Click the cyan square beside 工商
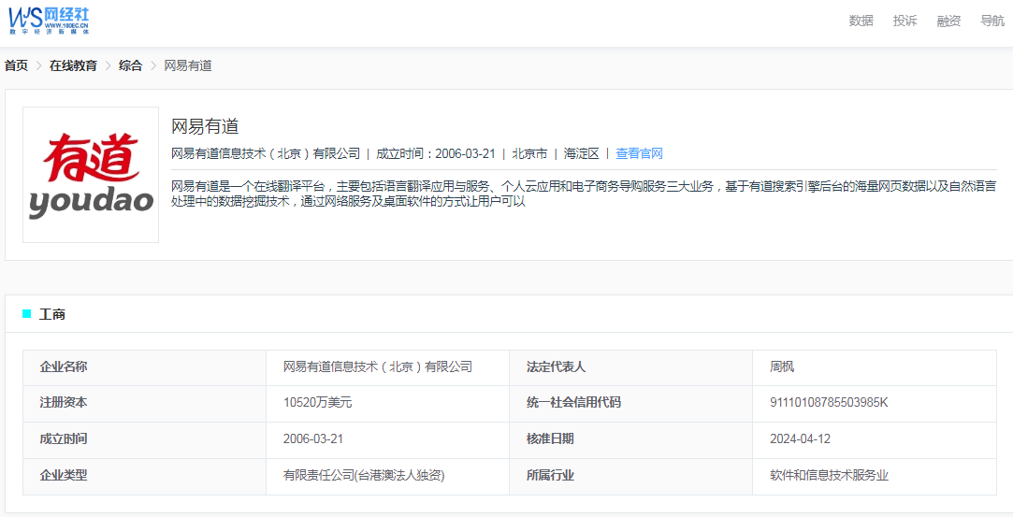This screenshot has width=1013, height=517. click(26, 314)
